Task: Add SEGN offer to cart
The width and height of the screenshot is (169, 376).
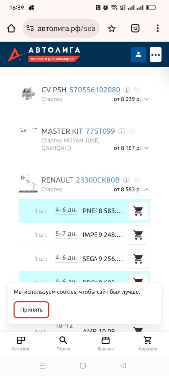Action: click(138, 259)
